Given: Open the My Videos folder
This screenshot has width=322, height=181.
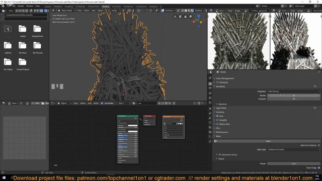Looking at the screenshot, I should (8, 62).
